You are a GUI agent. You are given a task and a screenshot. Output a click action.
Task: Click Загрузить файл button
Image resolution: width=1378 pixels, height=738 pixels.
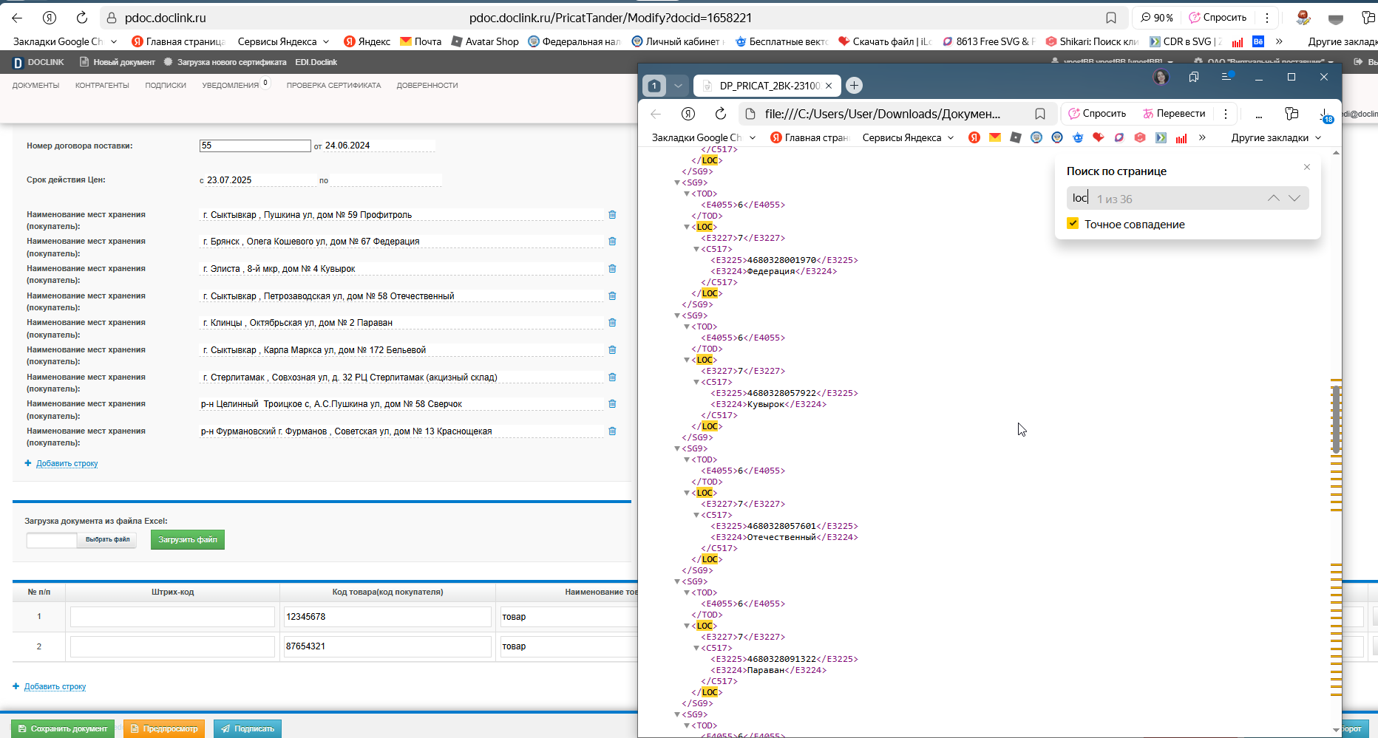(x=188, y=540)
